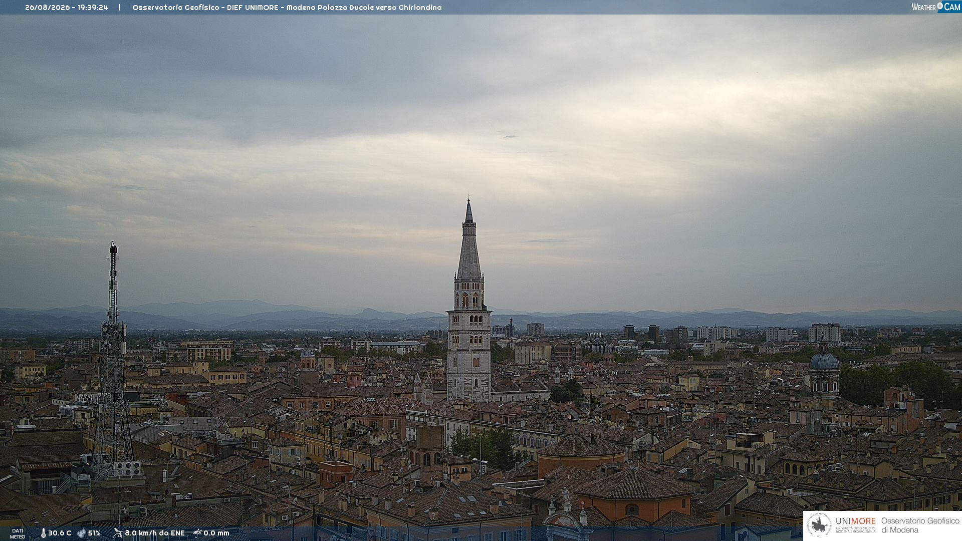Screen dimensions: 962x541
Task: Open the Osservatorio Geofisico di Modena link
Action: [920, 525]
